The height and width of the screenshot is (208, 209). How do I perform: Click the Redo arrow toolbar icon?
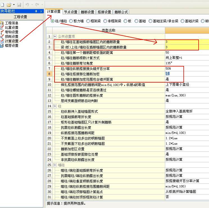pos(37,5)
